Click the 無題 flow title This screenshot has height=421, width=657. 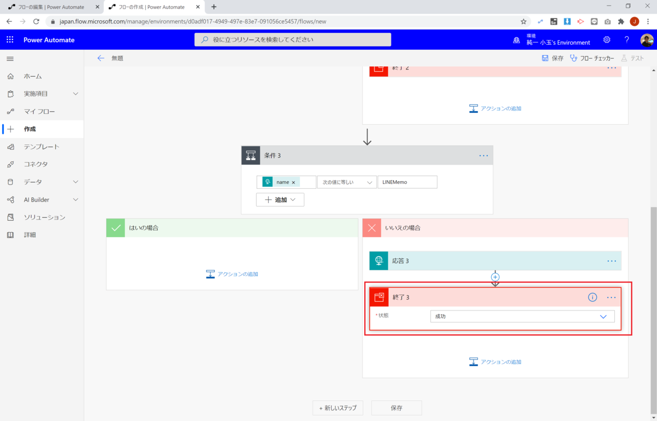pos(117,58)
